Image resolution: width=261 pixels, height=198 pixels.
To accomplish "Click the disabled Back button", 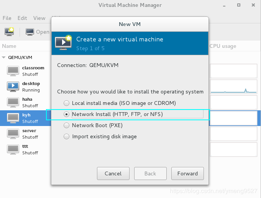I will click(x=150, y=173).
